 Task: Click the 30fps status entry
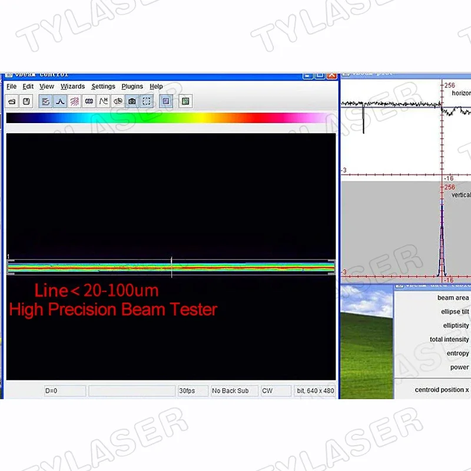(x=193, y=391)
